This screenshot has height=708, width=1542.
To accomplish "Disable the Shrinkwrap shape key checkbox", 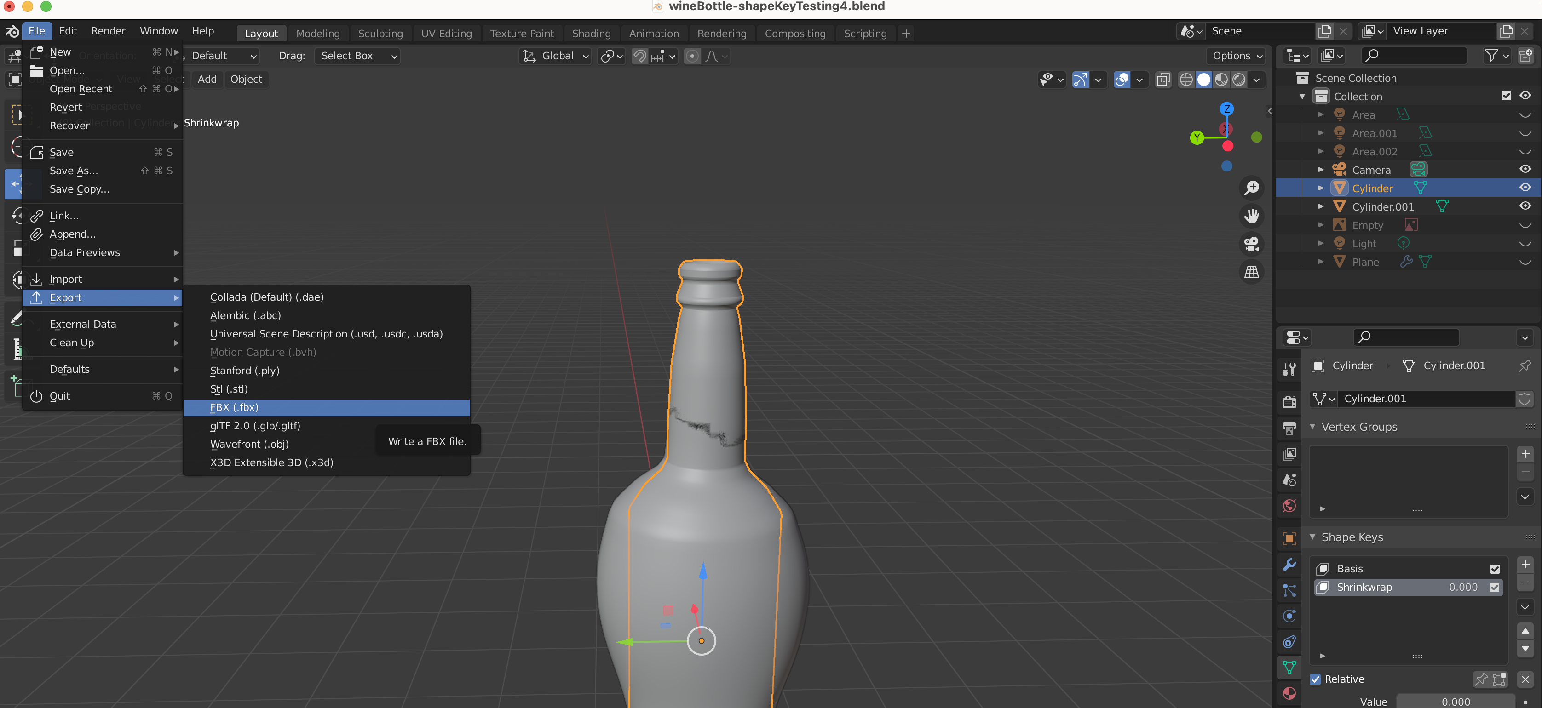I will 1495,588.
